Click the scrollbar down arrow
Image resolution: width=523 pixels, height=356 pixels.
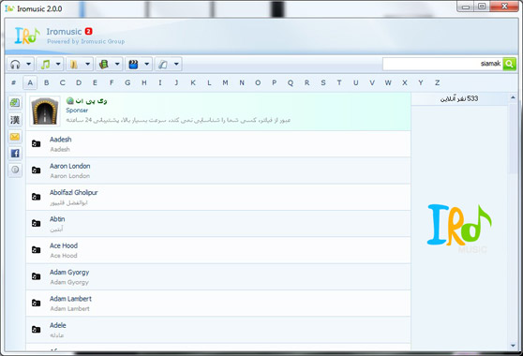click(513, 346)
